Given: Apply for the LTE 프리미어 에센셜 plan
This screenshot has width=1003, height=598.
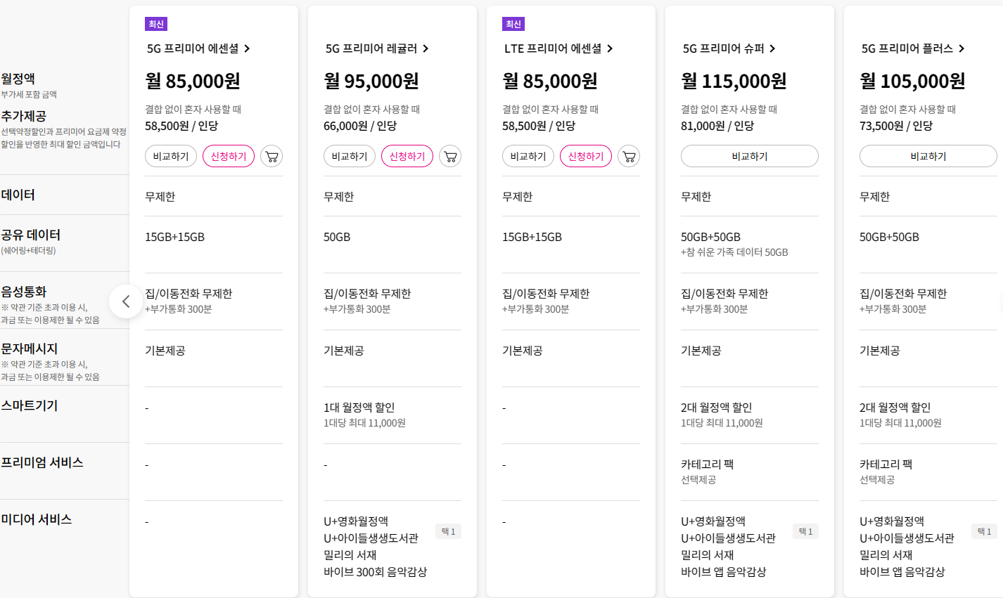Looking at the screenshot, I should tap(586, 156).
